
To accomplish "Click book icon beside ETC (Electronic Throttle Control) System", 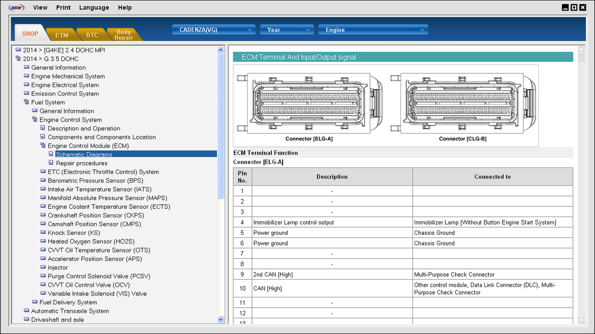I will click(x=43, y=172).
